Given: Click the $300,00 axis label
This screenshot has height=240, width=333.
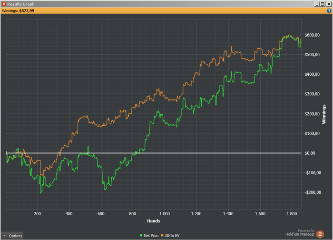Looking at the screenshot, I should (x=312, y=94).
